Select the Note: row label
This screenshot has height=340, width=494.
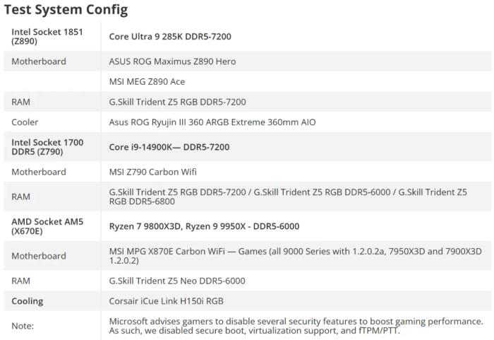[23, 326]
